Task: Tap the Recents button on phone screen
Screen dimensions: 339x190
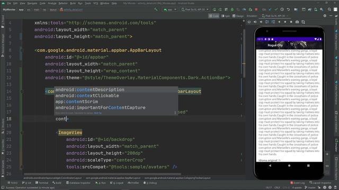Action: coord(308,166)
